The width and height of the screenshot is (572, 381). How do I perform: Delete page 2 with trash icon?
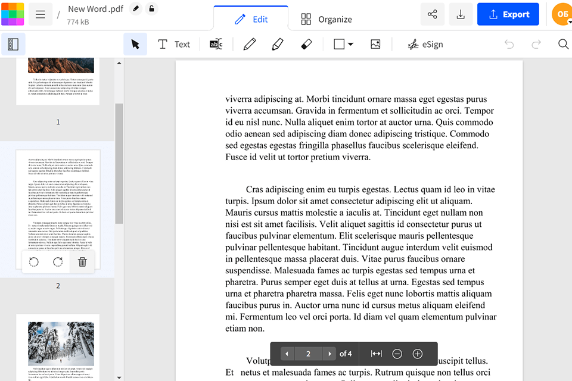82,262
